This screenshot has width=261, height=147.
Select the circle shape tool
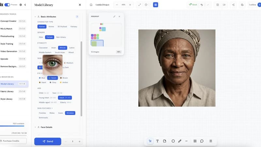(173, 141)
